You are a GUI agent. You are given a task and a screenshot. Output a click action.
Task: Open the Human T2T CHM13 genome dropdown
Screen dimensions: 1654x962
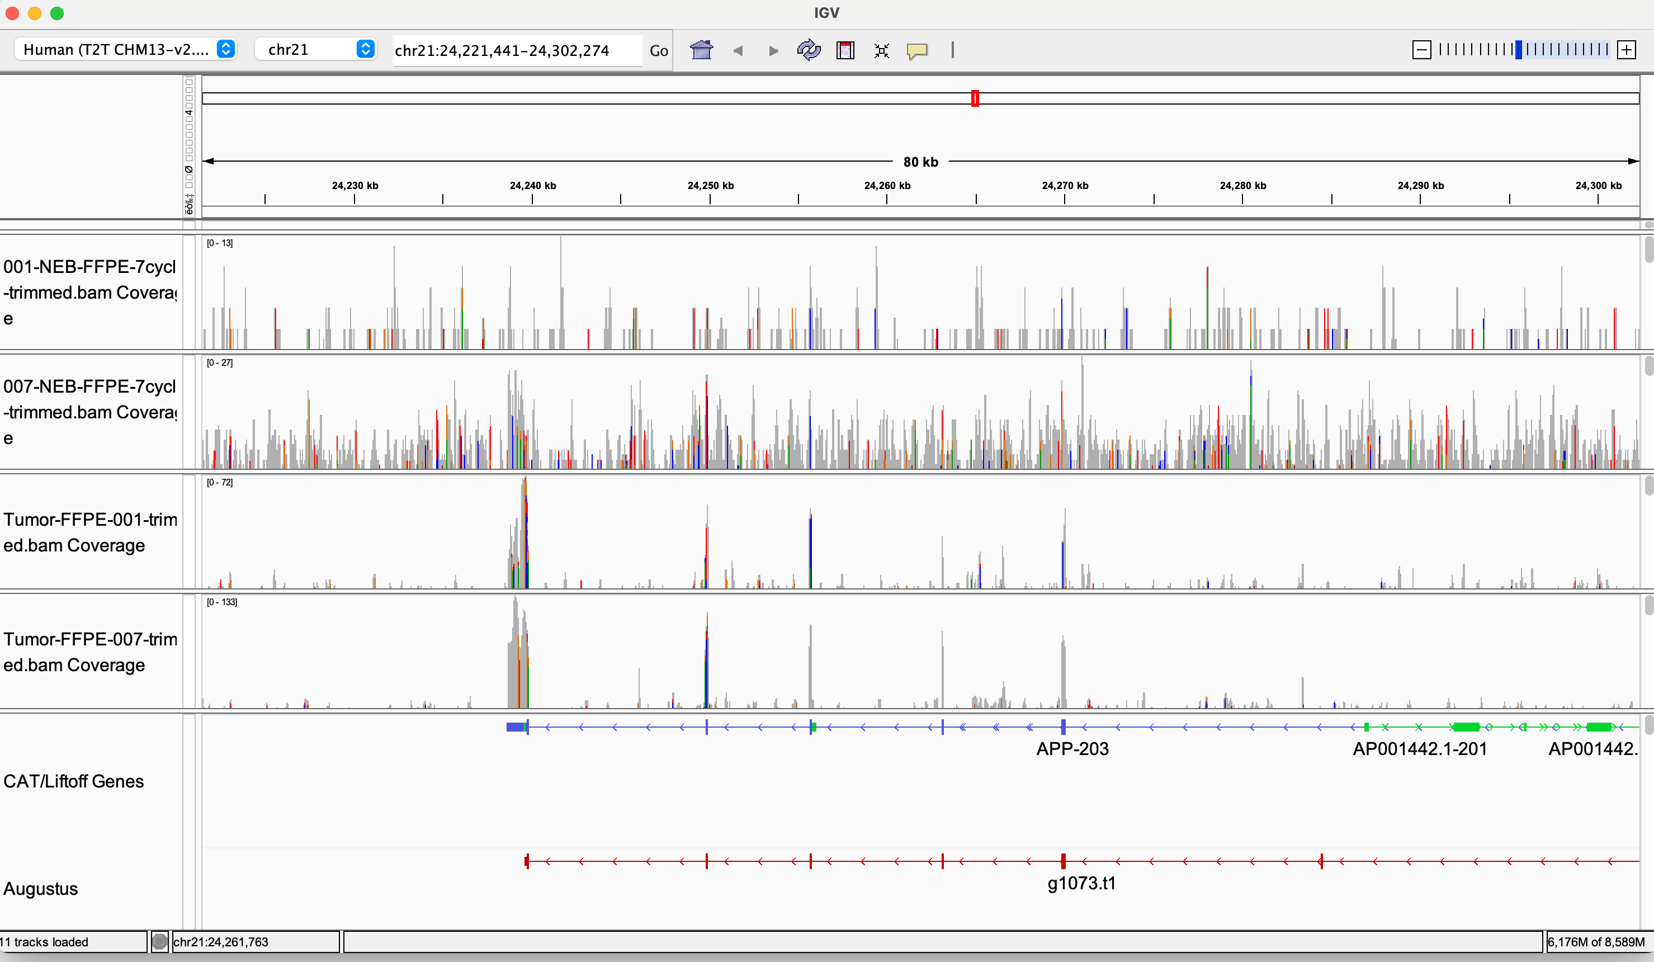(125, 49)
